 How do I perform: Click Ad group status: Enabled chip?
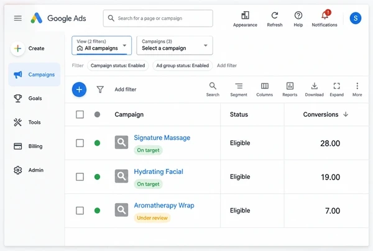coord(182,66)
